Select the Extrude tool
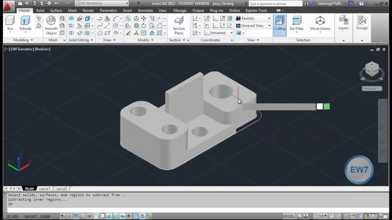The image size is (392, 220). tap(25, 23)
